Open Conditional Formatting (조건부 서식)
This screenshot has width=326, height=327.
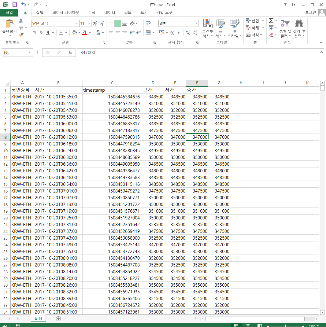point(208,29)
